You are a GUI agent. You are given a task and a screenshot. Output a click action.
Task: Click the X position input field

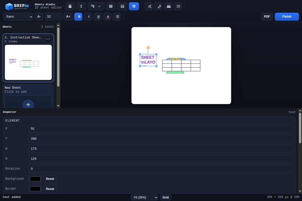click(x=161, y=129)
